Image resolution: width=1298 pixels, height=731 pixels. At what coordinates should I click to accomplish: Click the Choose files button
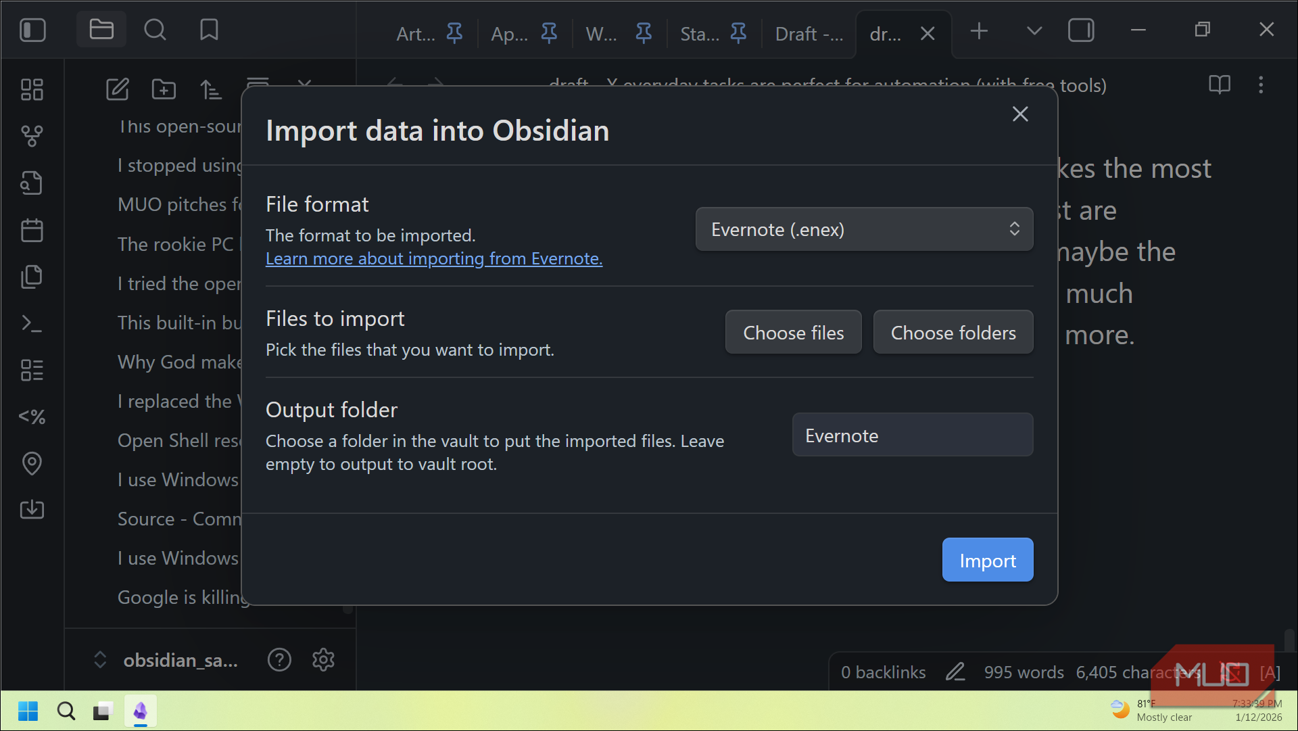pos(793,332)
